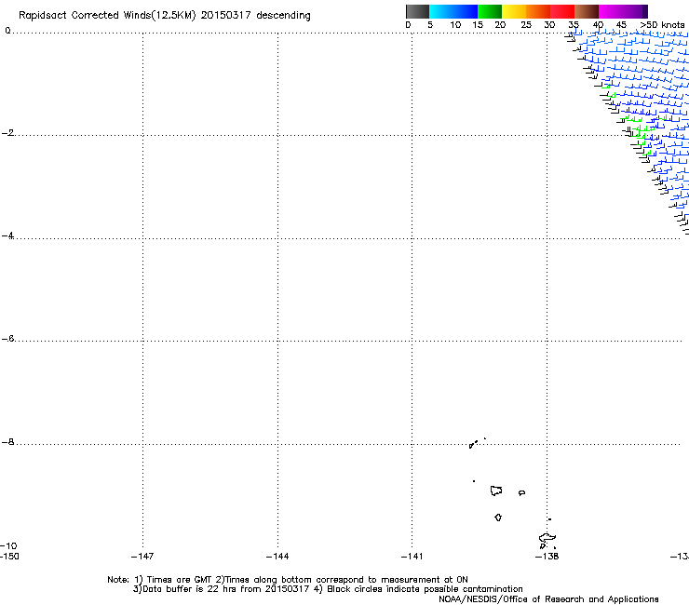Click the '-8' latitude axis label
The width and height of the screenshot is (689, 605).
(7, 441)
